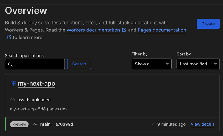The height and width of the screenshot is (136, 223).
Task: Open the Pages documentation link
Action: [162, 30]
